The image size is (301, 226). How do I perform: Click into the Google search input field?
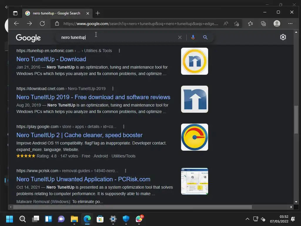point(118,37)
